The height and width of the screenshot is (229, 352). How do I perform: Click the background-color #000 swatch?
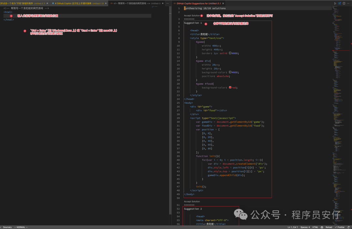[x=230, y=72]
